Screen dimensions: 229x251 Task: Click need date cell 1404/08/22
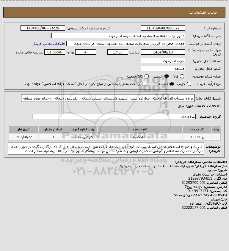coord(23,137)
